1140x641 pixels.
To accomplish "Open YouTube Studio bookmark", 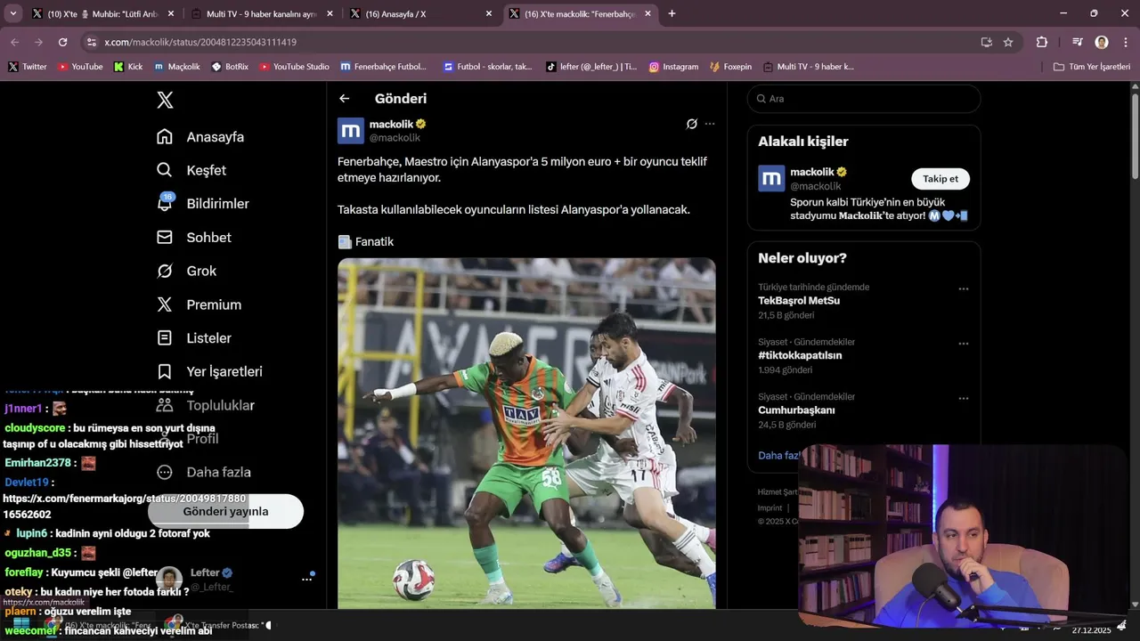I will pos(294,67).
